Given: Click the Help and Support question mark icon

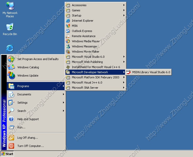Looking at the screenshot, I should click(x=11, y=119).
